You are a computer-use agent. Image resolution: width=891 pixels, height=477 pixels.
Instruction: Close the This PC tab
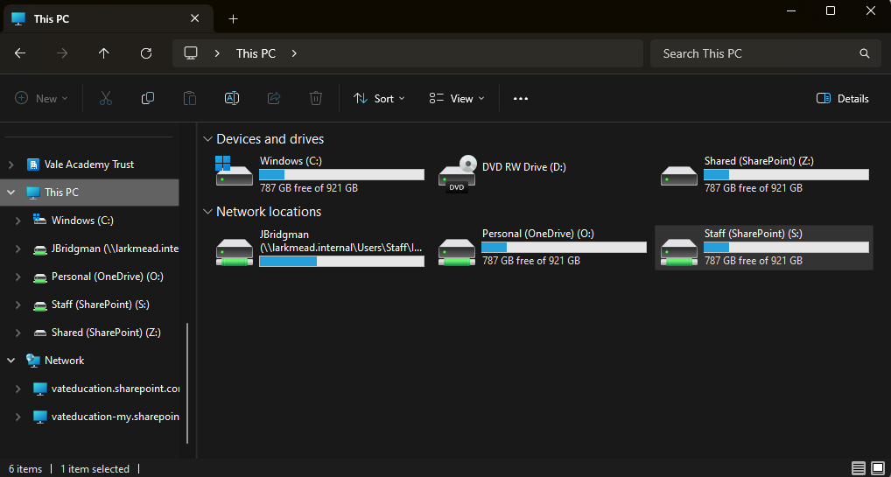[x=194, y=18]
